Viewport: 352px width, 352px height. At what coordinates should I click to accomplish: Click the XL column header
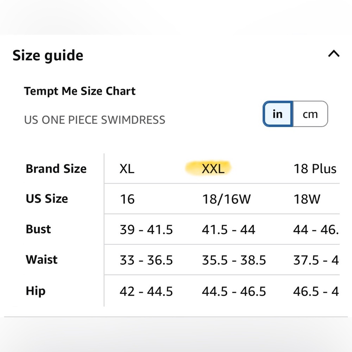point(127,169)
